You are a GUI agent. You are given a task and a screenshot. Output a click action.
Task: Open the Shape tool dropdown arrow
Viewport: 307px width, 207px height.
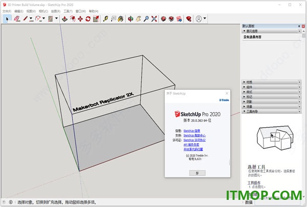point(56,18)
